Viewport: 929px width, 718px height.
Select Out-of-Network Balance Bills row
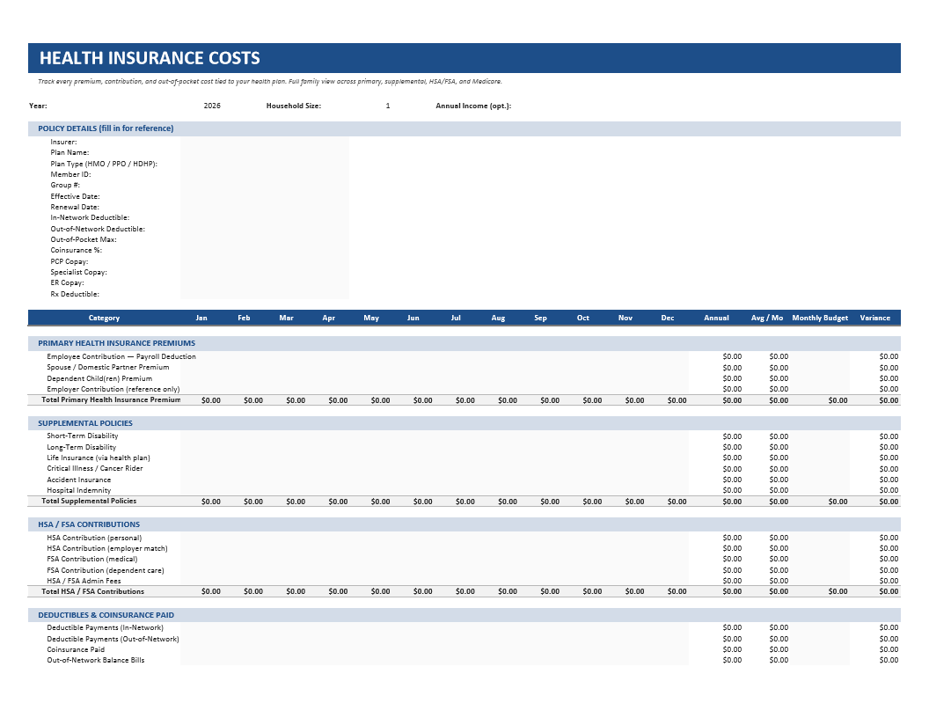click(464, 661)
